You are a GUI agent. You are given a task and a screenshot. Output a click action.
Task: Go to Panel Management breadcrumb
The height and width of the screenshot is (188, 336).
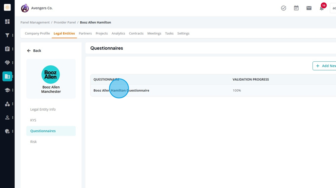(x=35, y=22)
